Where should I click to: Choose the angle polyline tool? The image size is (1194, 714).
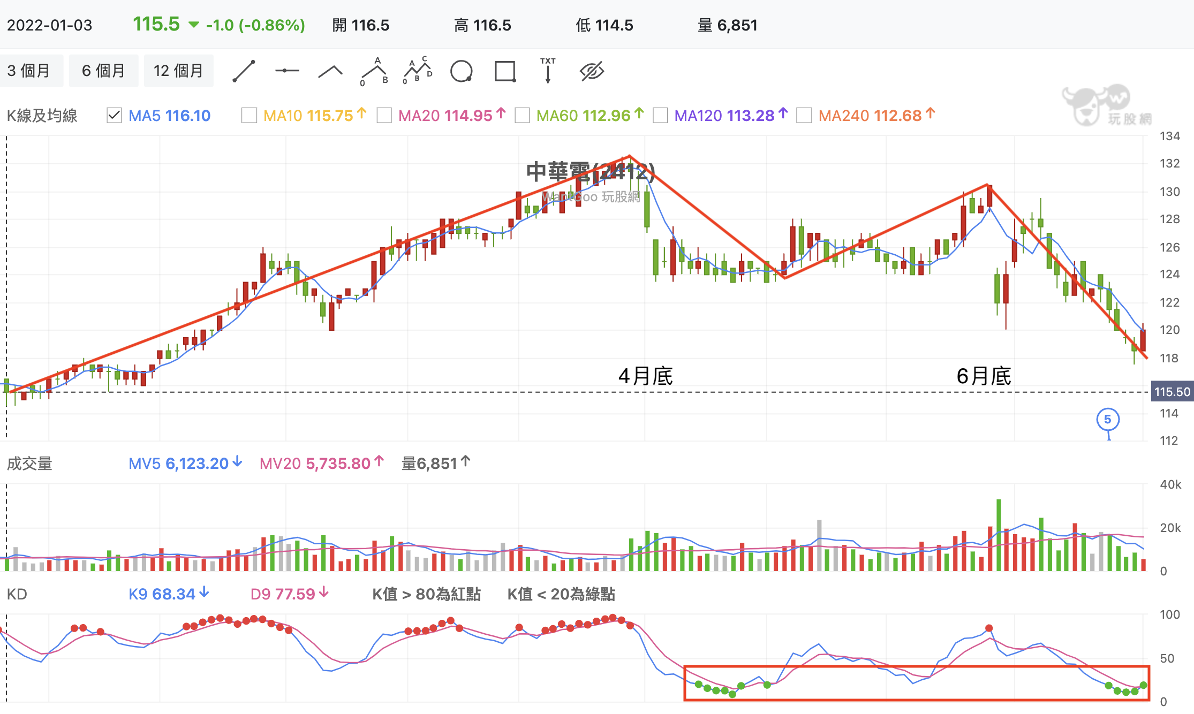(x=330, y=71)
